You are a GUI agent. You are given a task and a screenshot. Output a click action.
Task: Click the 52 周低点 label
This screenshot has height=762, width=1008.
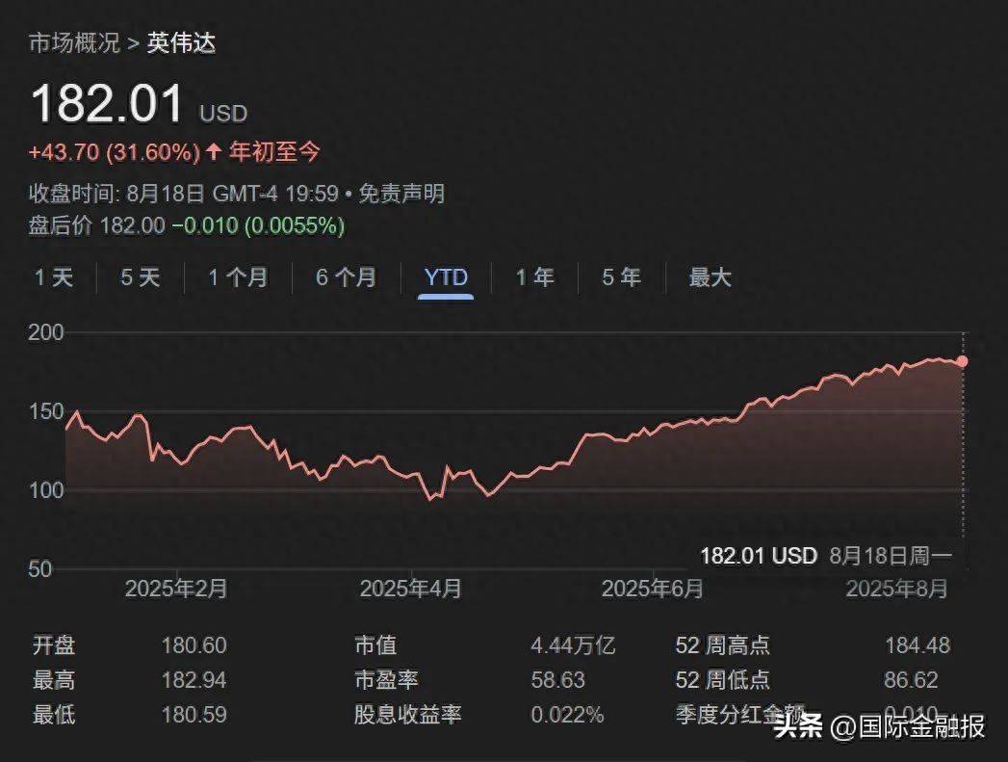click(x=723, y=680)
